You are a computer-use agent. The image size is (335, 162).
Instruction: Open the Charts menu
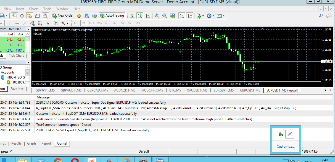[x=34, y=9]
